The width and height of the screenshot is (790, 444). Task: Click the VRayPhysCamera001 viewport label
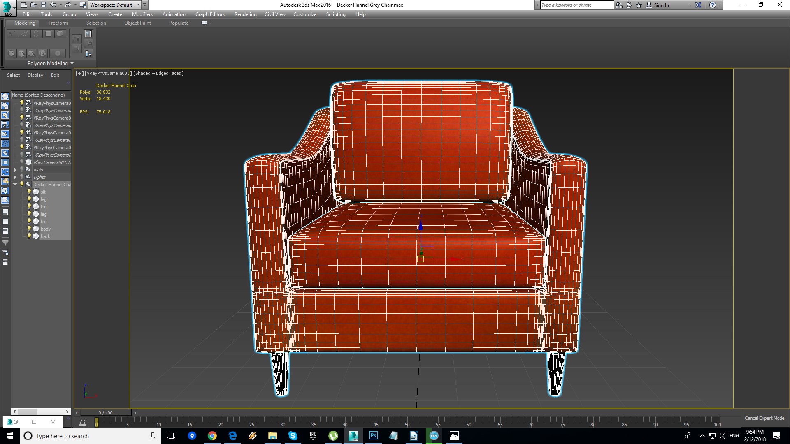[x=108, y=73]
